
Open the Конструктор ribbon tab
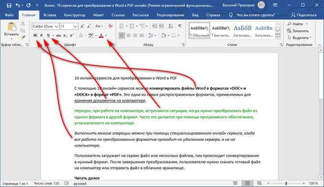coord(75,15)
